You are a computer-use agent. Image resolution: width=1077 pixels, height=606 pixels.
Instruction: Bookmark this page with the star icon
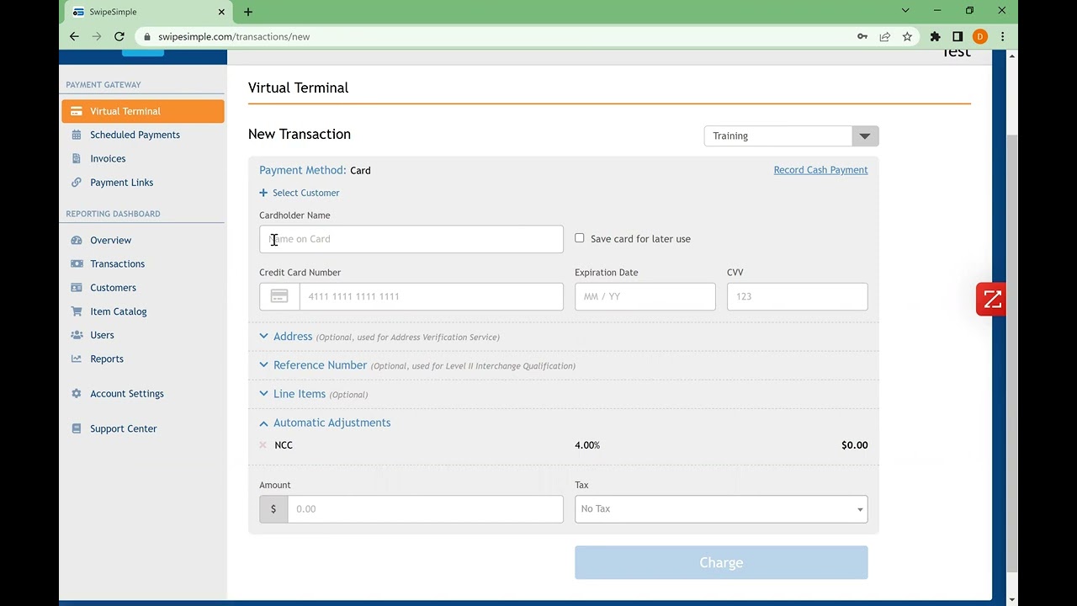(x=907, y=36)
